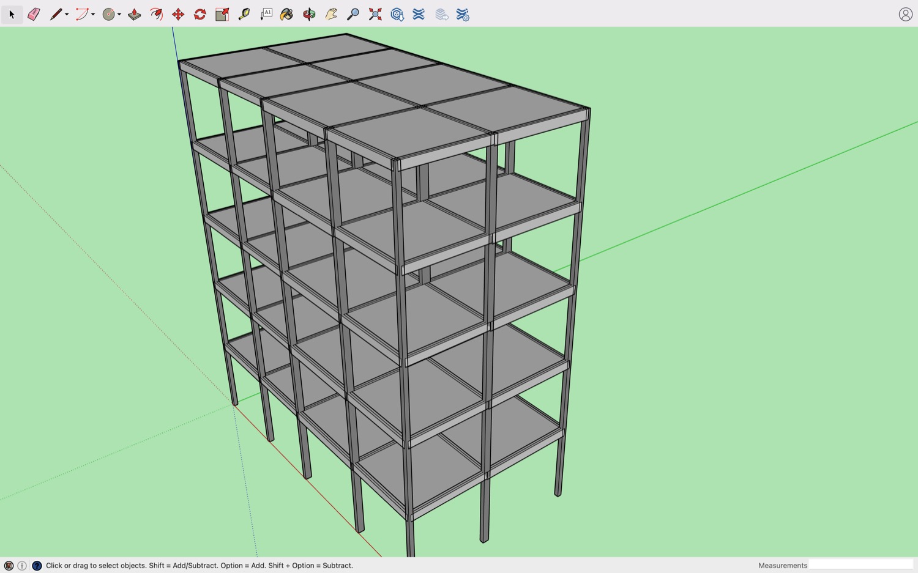Open the Extension Manager icon
Image resolution: width=918 pixels, height=573 pixels.
(x=463, y=14)
